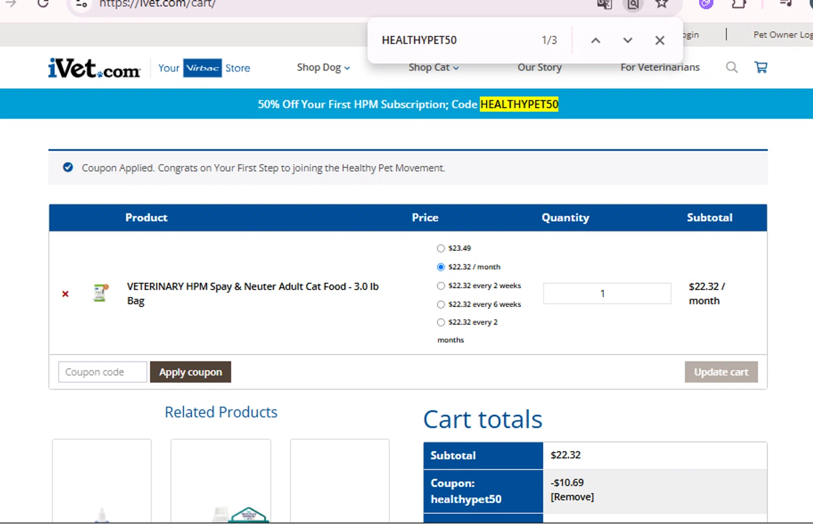Close the find-in-page bar

click(x=660, y=40)
